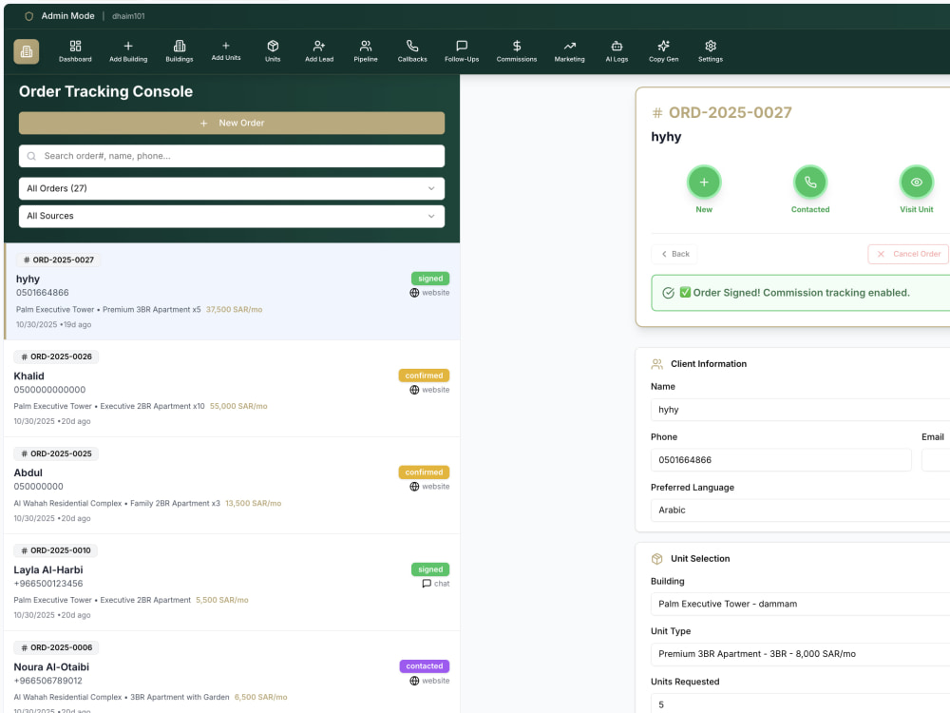950x713 pixels.
Task: Click the Phone field 0501664866
Action: point(781,459)
